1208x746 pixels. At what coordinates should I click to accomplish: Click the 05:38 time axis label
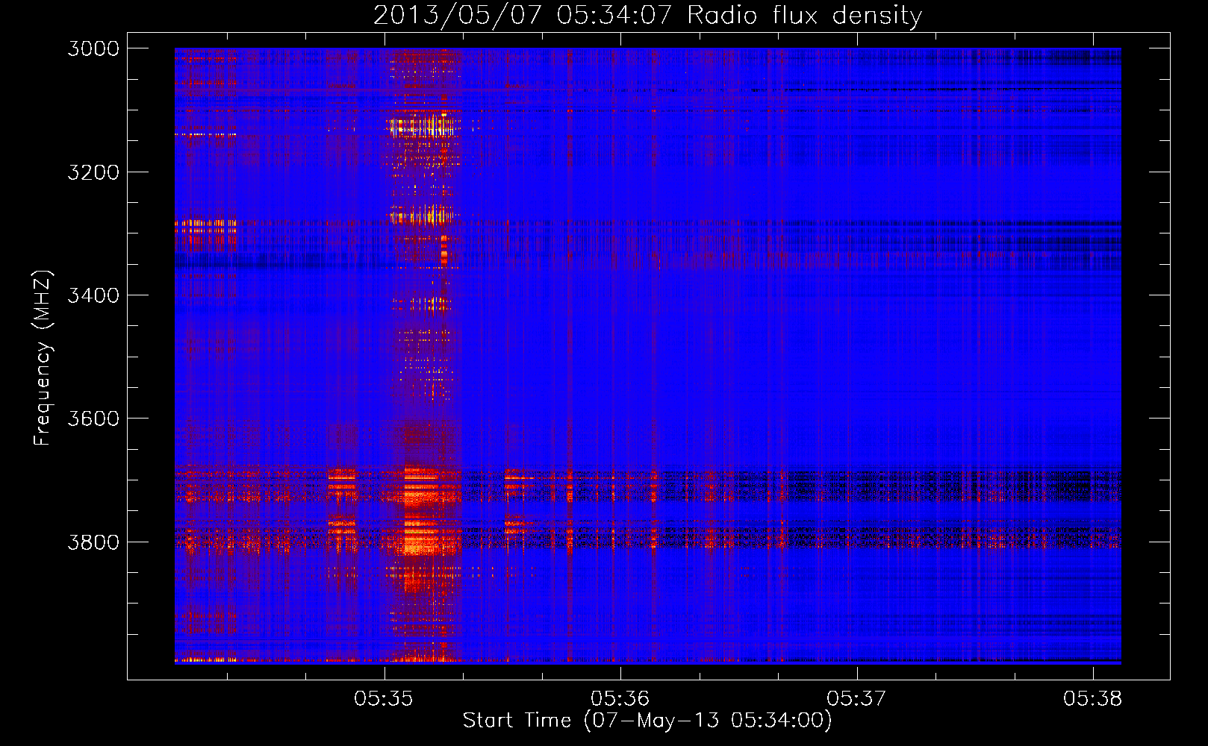1093,698
